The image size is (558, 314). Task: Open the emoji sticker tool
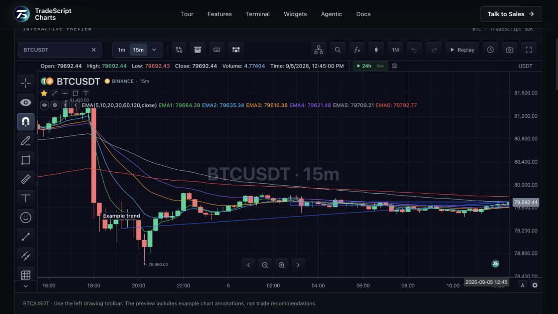pos(26,217)
